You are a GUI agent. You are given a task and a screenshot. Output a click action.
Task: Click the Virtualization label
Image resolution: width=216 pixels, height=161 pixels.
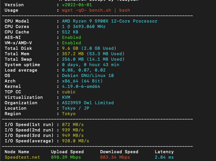coord(24,97)
